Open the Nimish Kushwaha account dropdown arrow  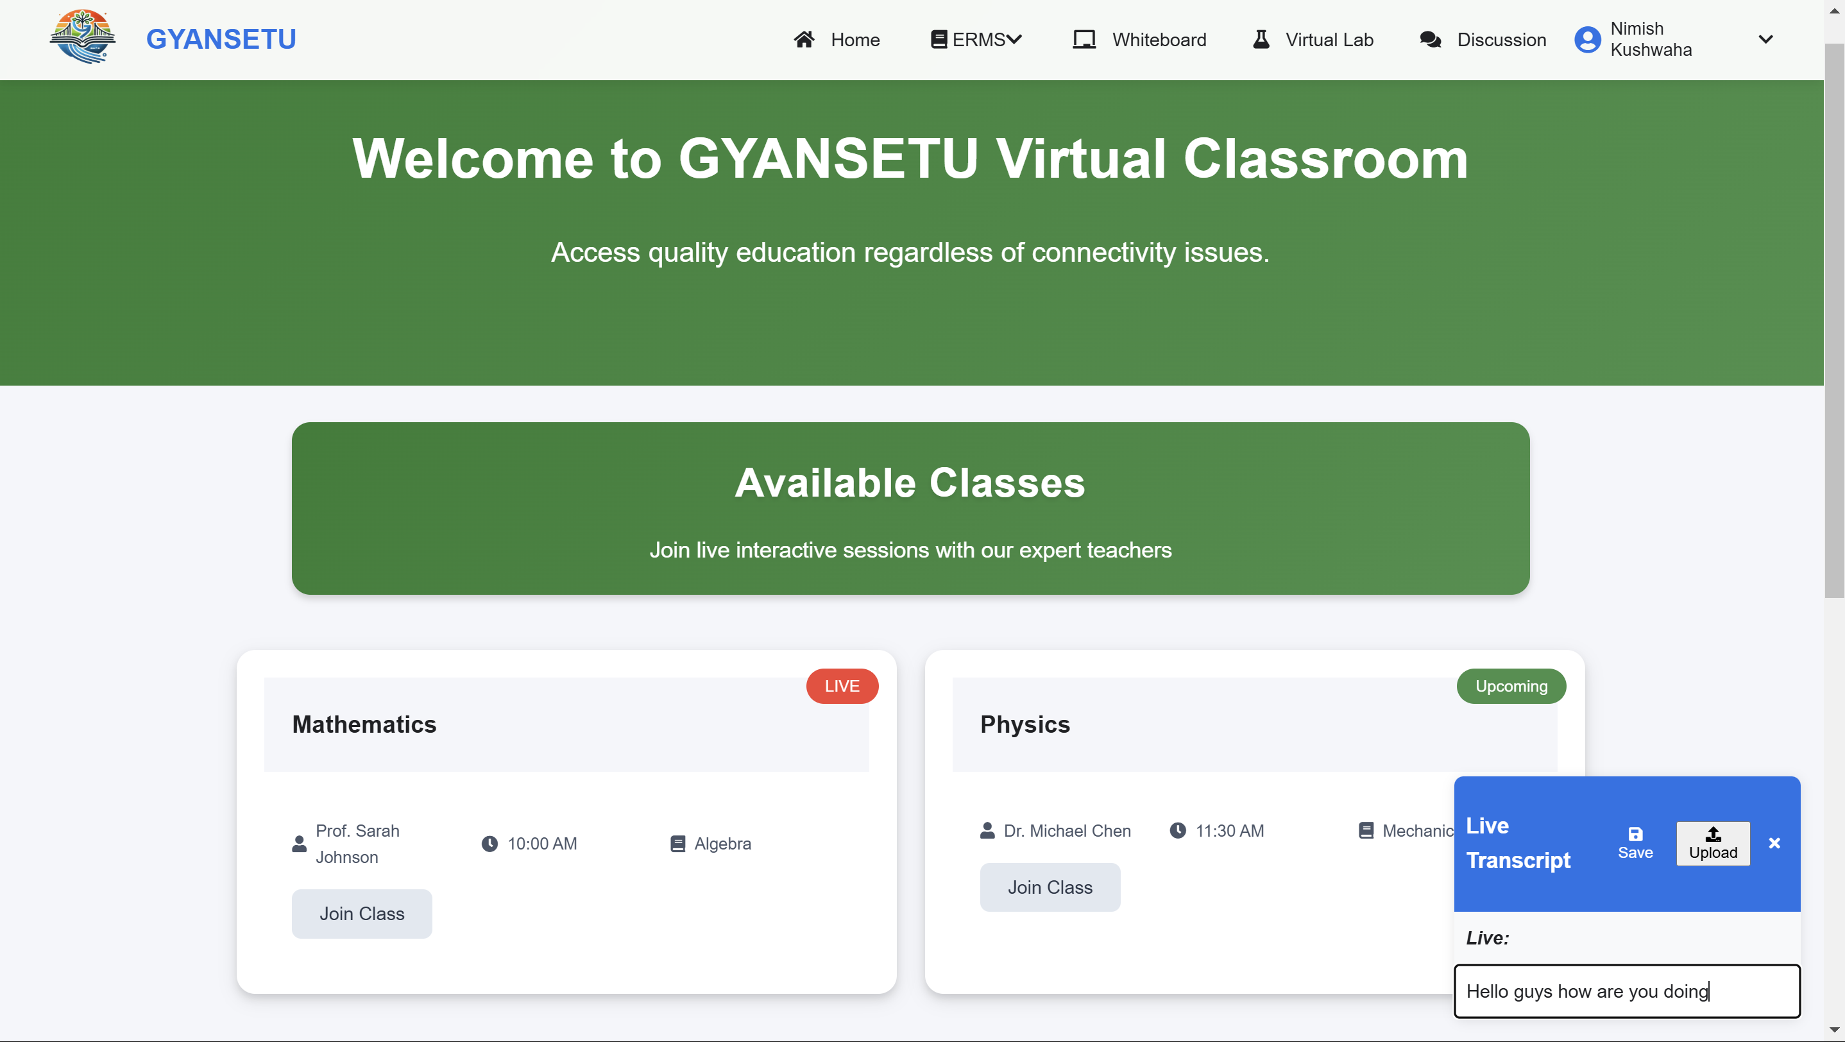(1765, 39)
